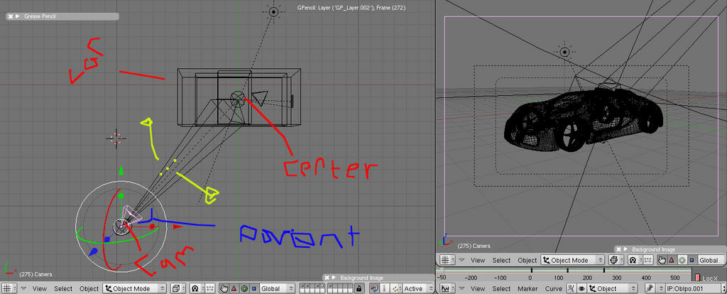Open the Object Mode dropdown in camera viewport
This screenshot has height=294, width=727.
pyautogui.click(x=573, y=260)
